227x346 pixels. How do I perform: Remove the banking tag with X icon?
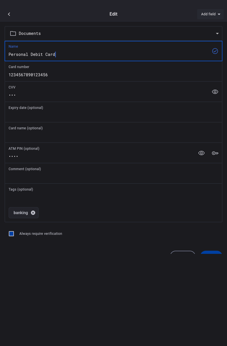pos(33,213)
